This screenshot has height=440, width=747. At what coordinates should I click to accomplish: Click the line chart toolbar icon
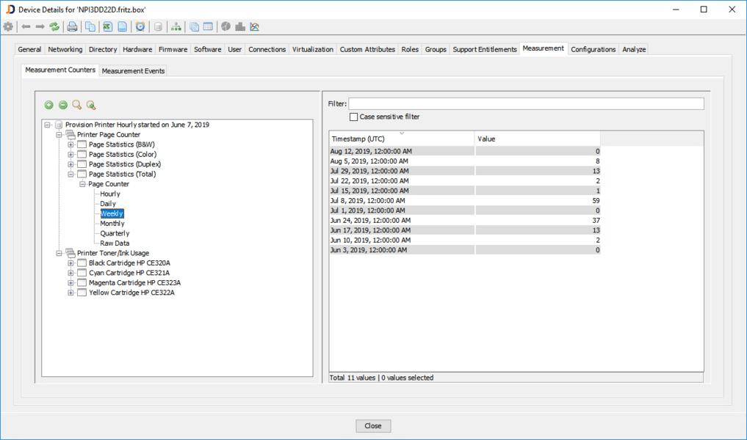coord(255,27)
